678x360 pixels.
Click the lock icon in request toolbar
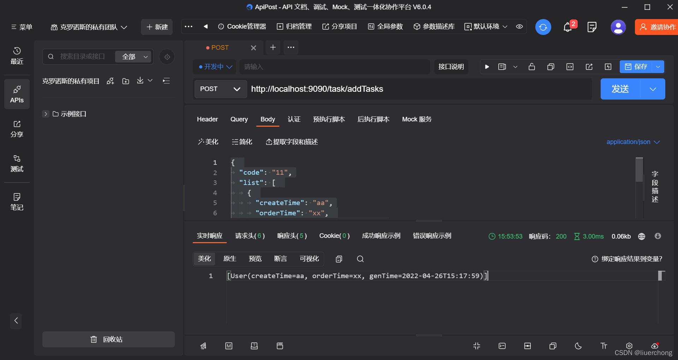coord(532,67)
